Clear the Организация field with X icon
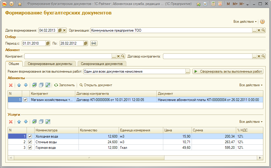The width and height of the screenshot is (271, 168). (259, 30)
